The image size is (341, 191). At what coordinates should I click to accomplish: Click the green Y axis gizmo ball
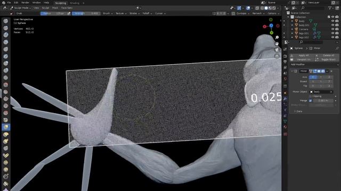(x=272, y=33)
